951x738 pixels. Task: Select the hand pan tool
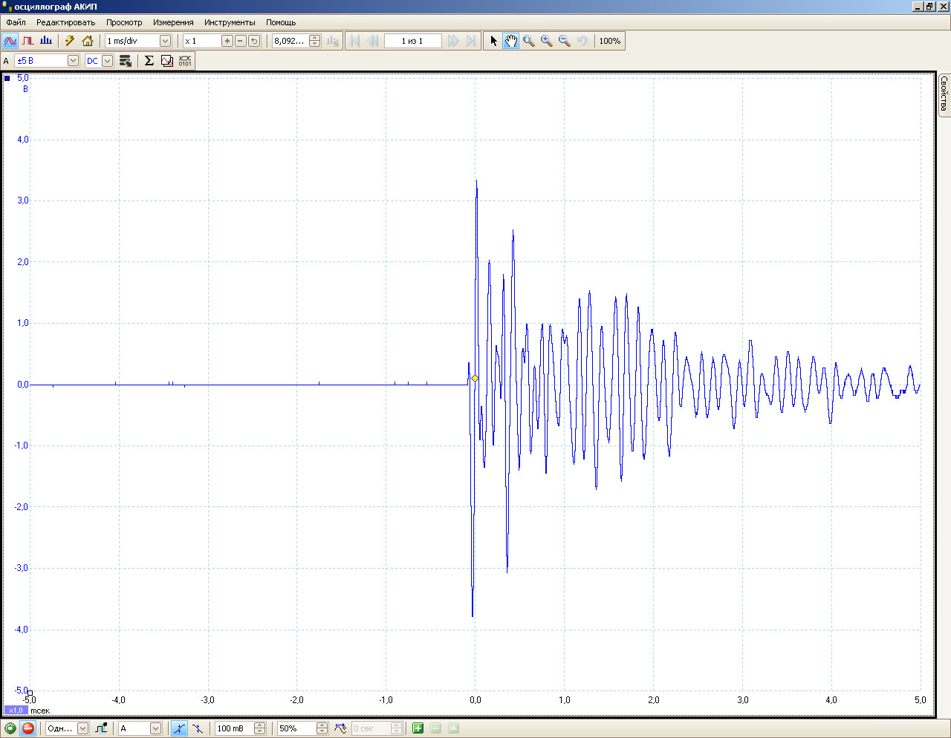click(x=511, y=41)
